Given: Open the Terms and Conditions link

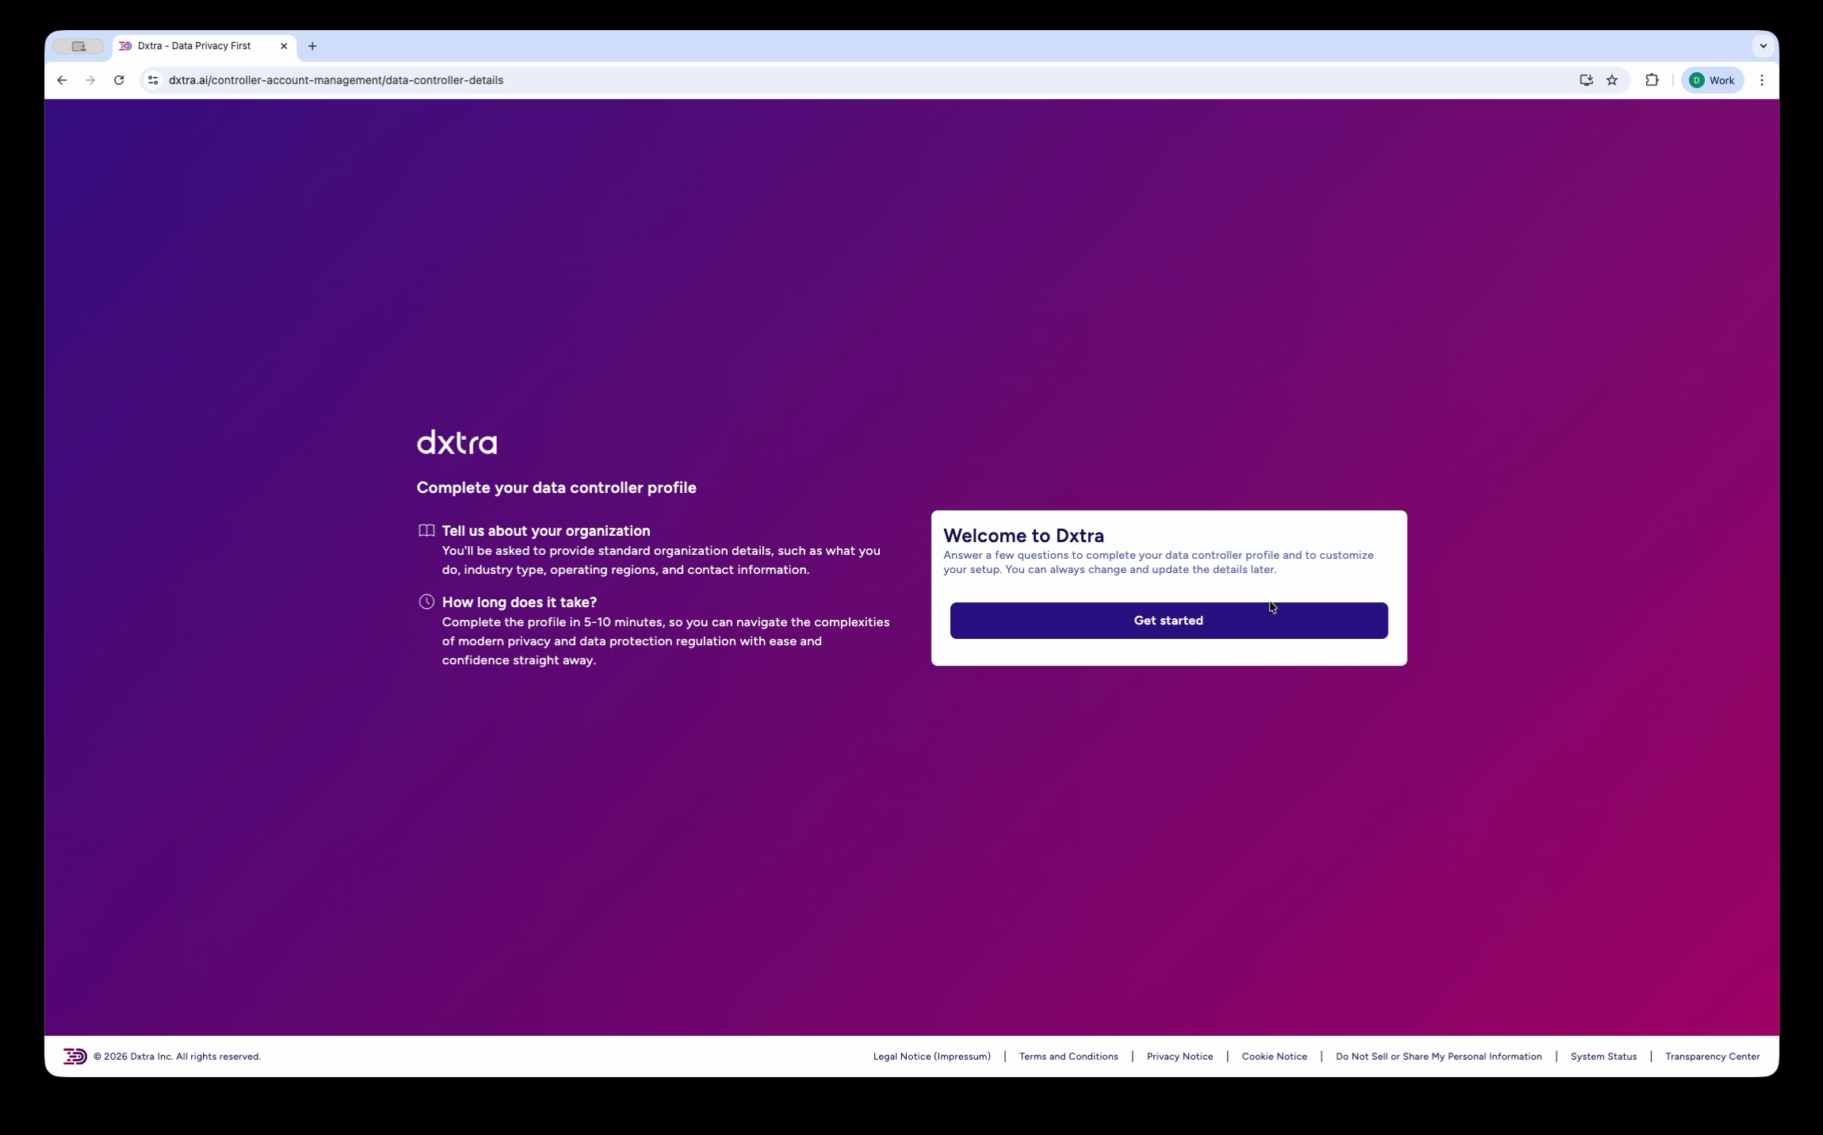Looking at the screenshot, I should 1068,1056.
